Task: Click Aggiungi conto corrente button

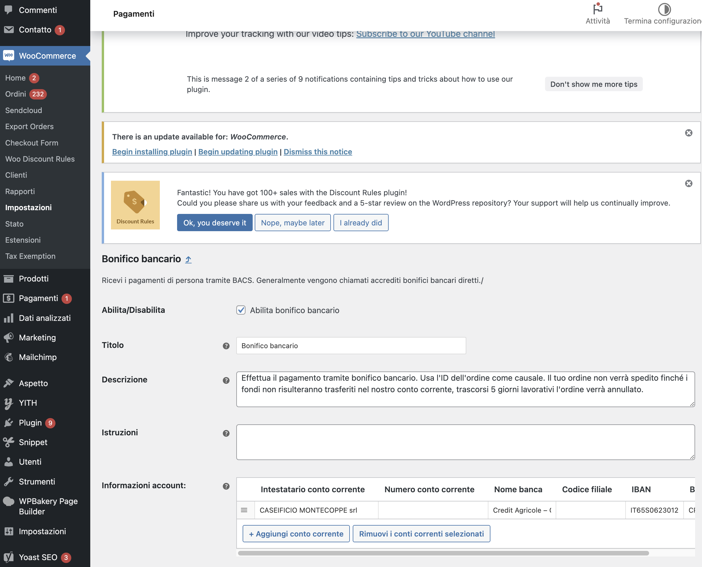Action: [296, 534]
